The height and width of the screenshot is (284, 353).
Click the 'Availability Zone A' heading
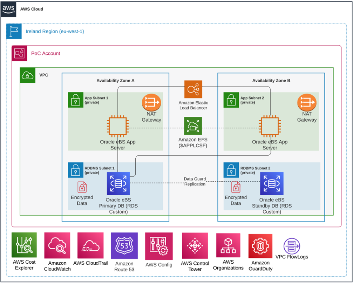point(115,81)
